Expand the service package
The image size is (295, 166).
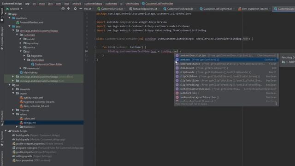[21, 47]
